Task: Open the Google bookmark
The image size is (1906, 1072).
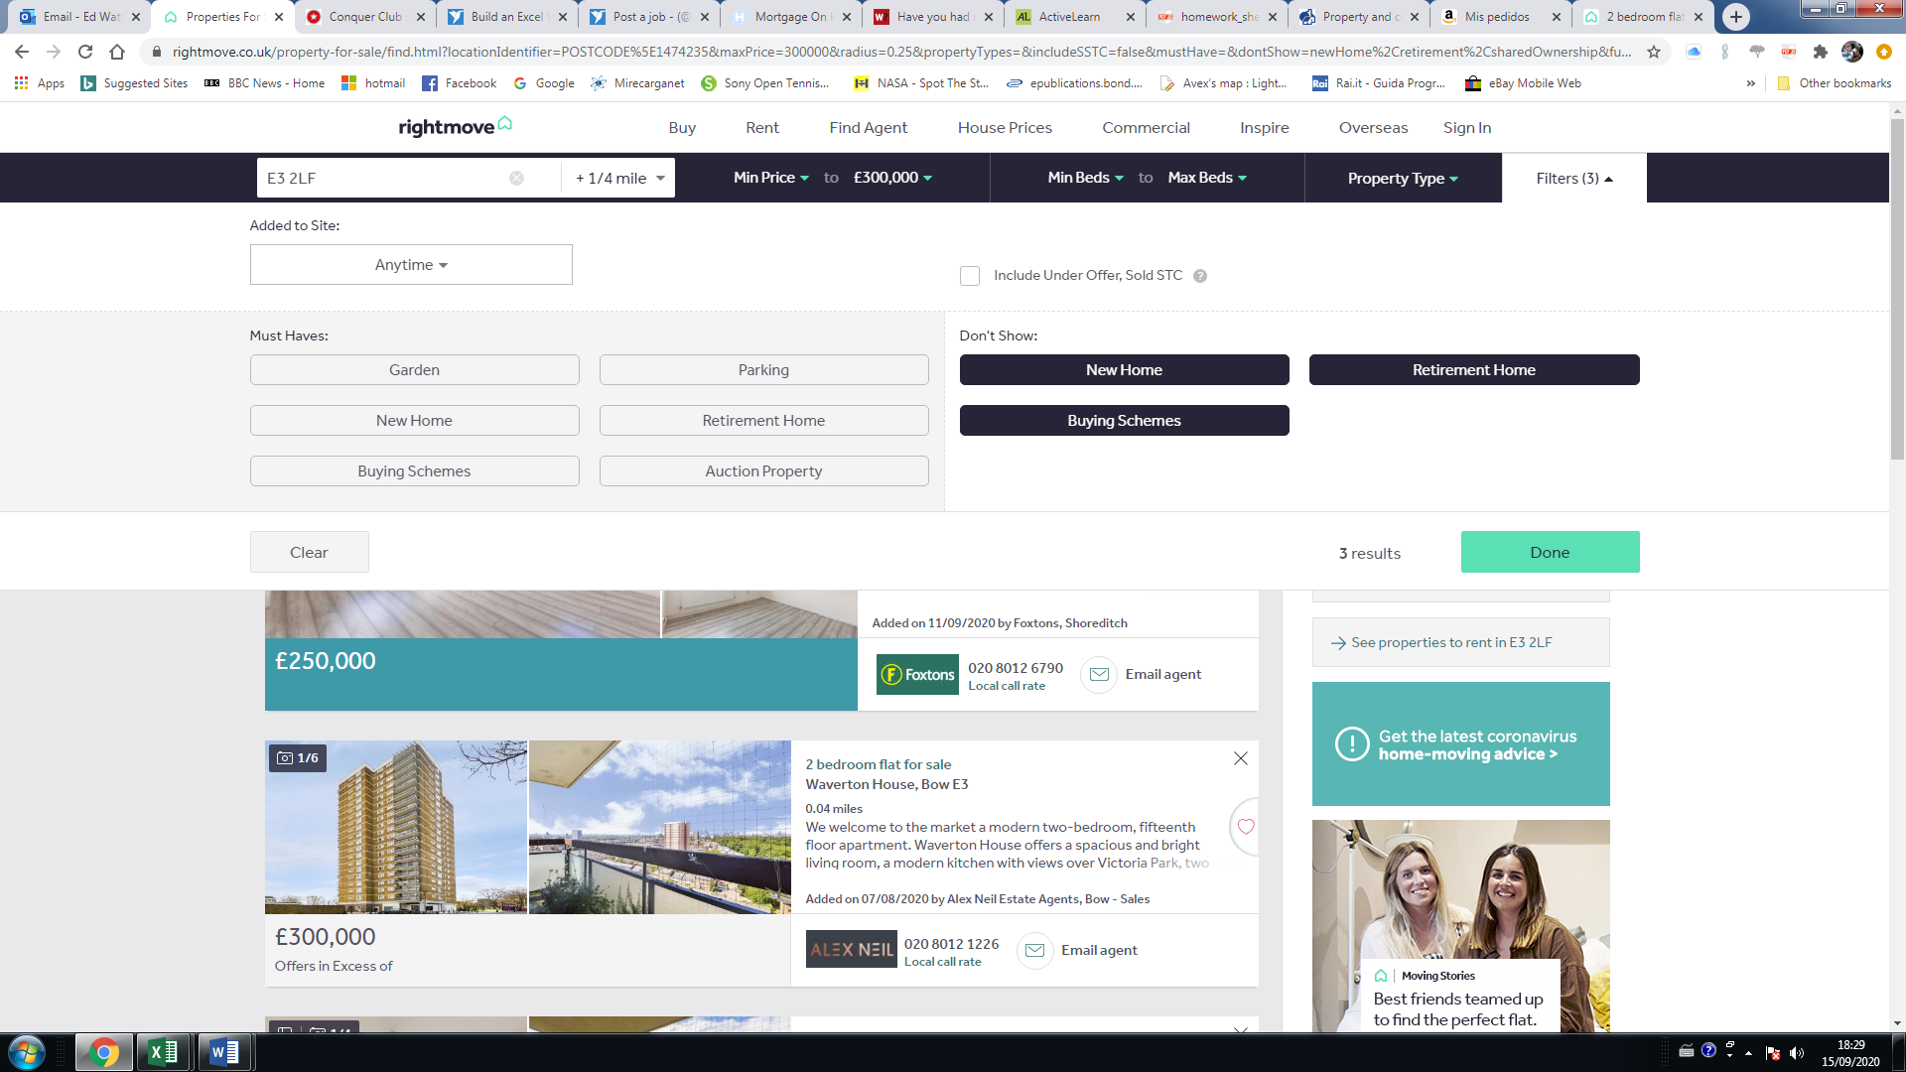Action: [x=544, y=83]
